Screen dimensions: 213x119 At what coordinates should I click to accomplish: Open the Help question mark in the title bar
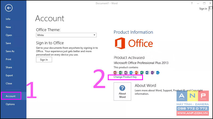tap(192, 3)
